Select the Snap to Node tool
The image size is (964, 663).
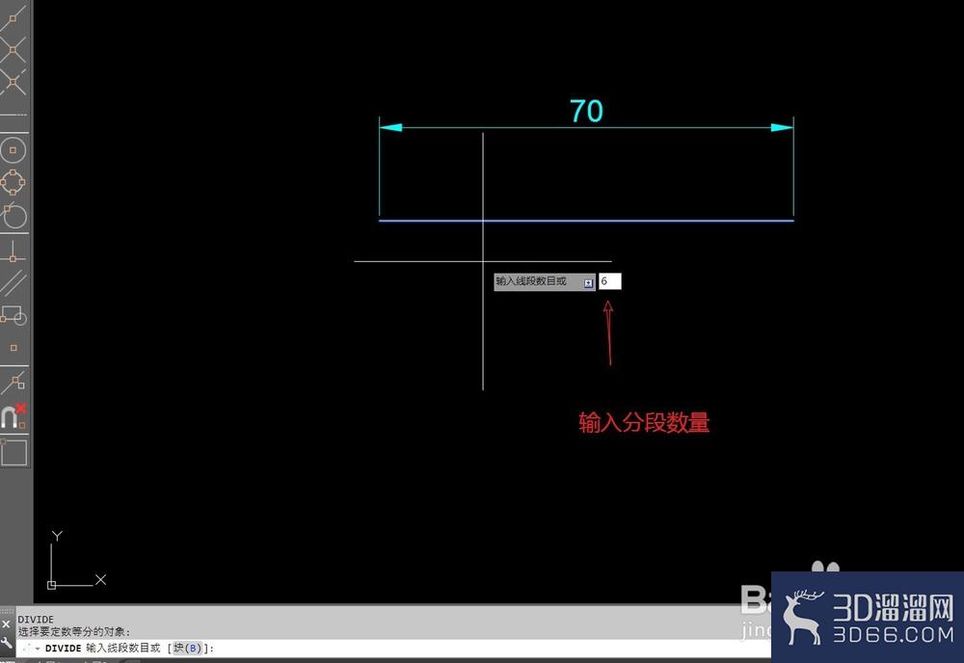click(x=13, y=348)
